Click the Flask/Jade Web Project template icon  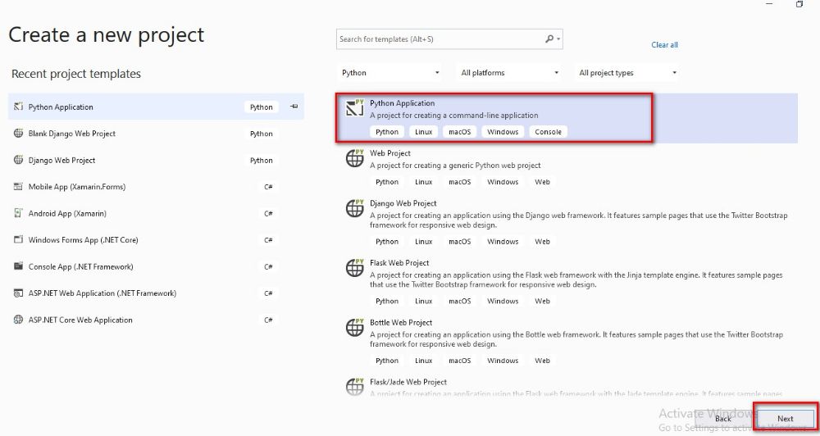[355, 387]
